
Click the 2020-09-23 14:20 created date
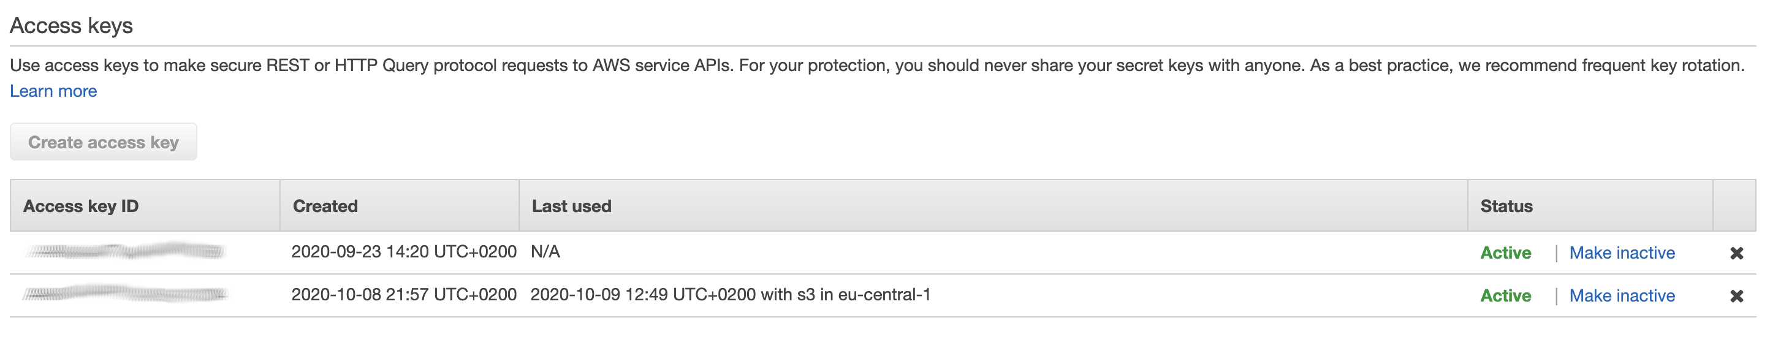tap(403, 251)
